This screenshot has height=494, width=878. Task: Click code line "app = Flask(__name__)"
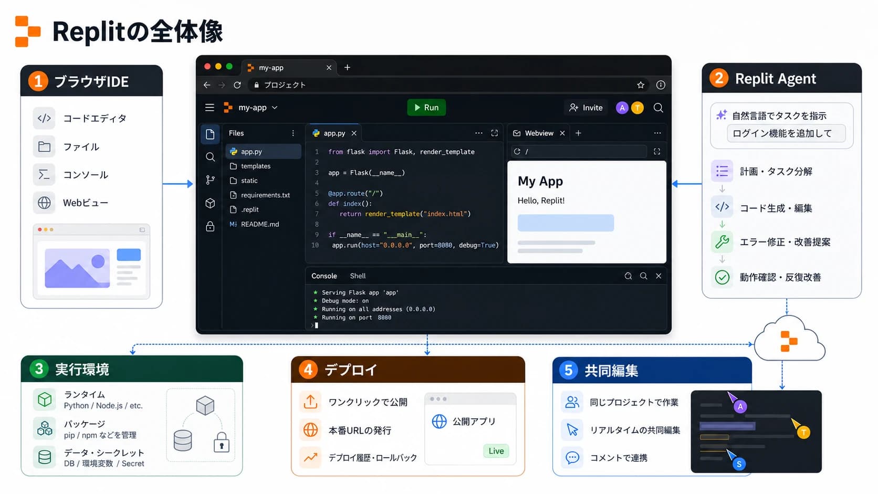tap(367, 173)
